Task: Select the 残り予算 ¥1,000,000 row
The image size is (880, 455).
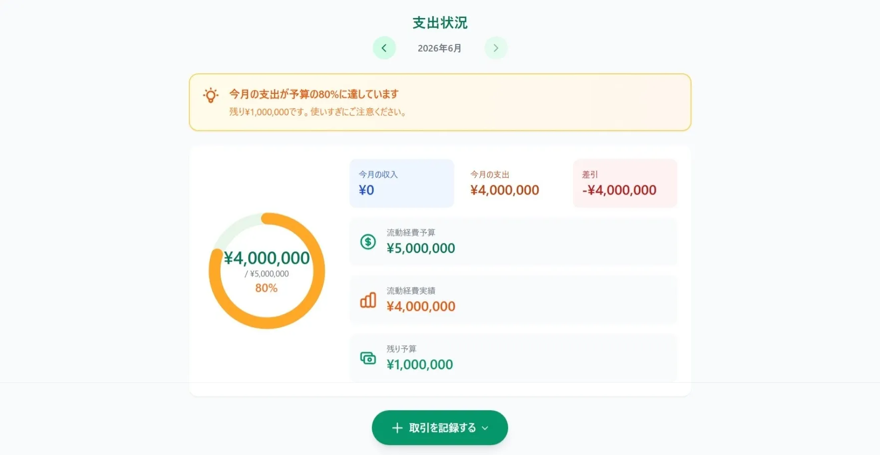Action: pyautogui.click(x=513, y=358)
